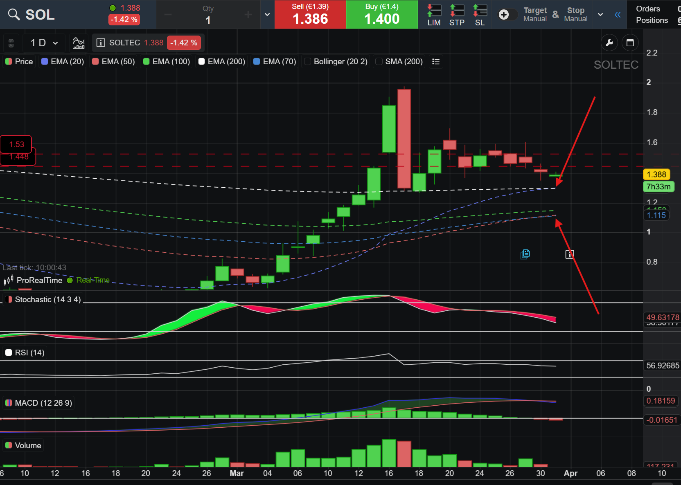
Task: Click the LIM limit order icon
Action: point(434,15)
